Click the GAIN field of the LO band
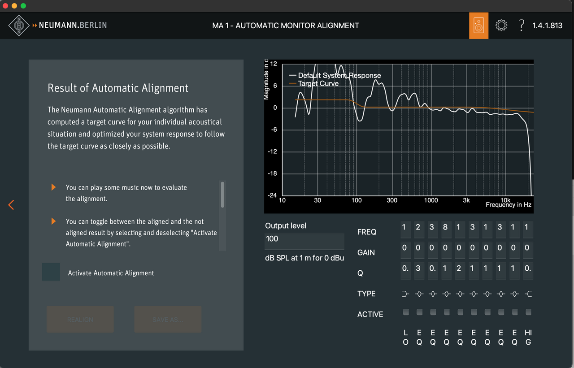 [x=406, y=250]
